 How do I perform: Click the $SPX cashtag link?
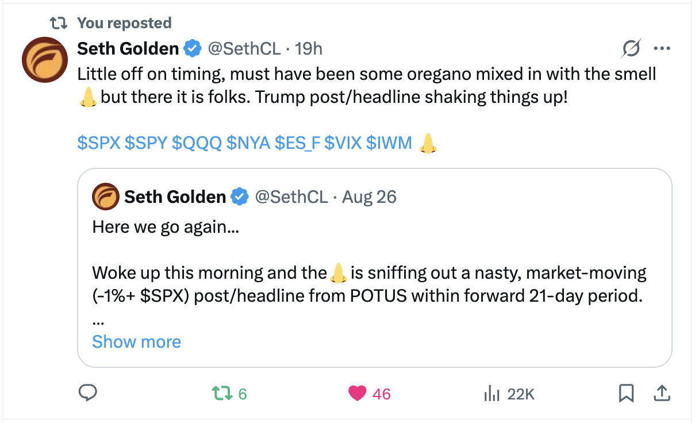point(98,143)
